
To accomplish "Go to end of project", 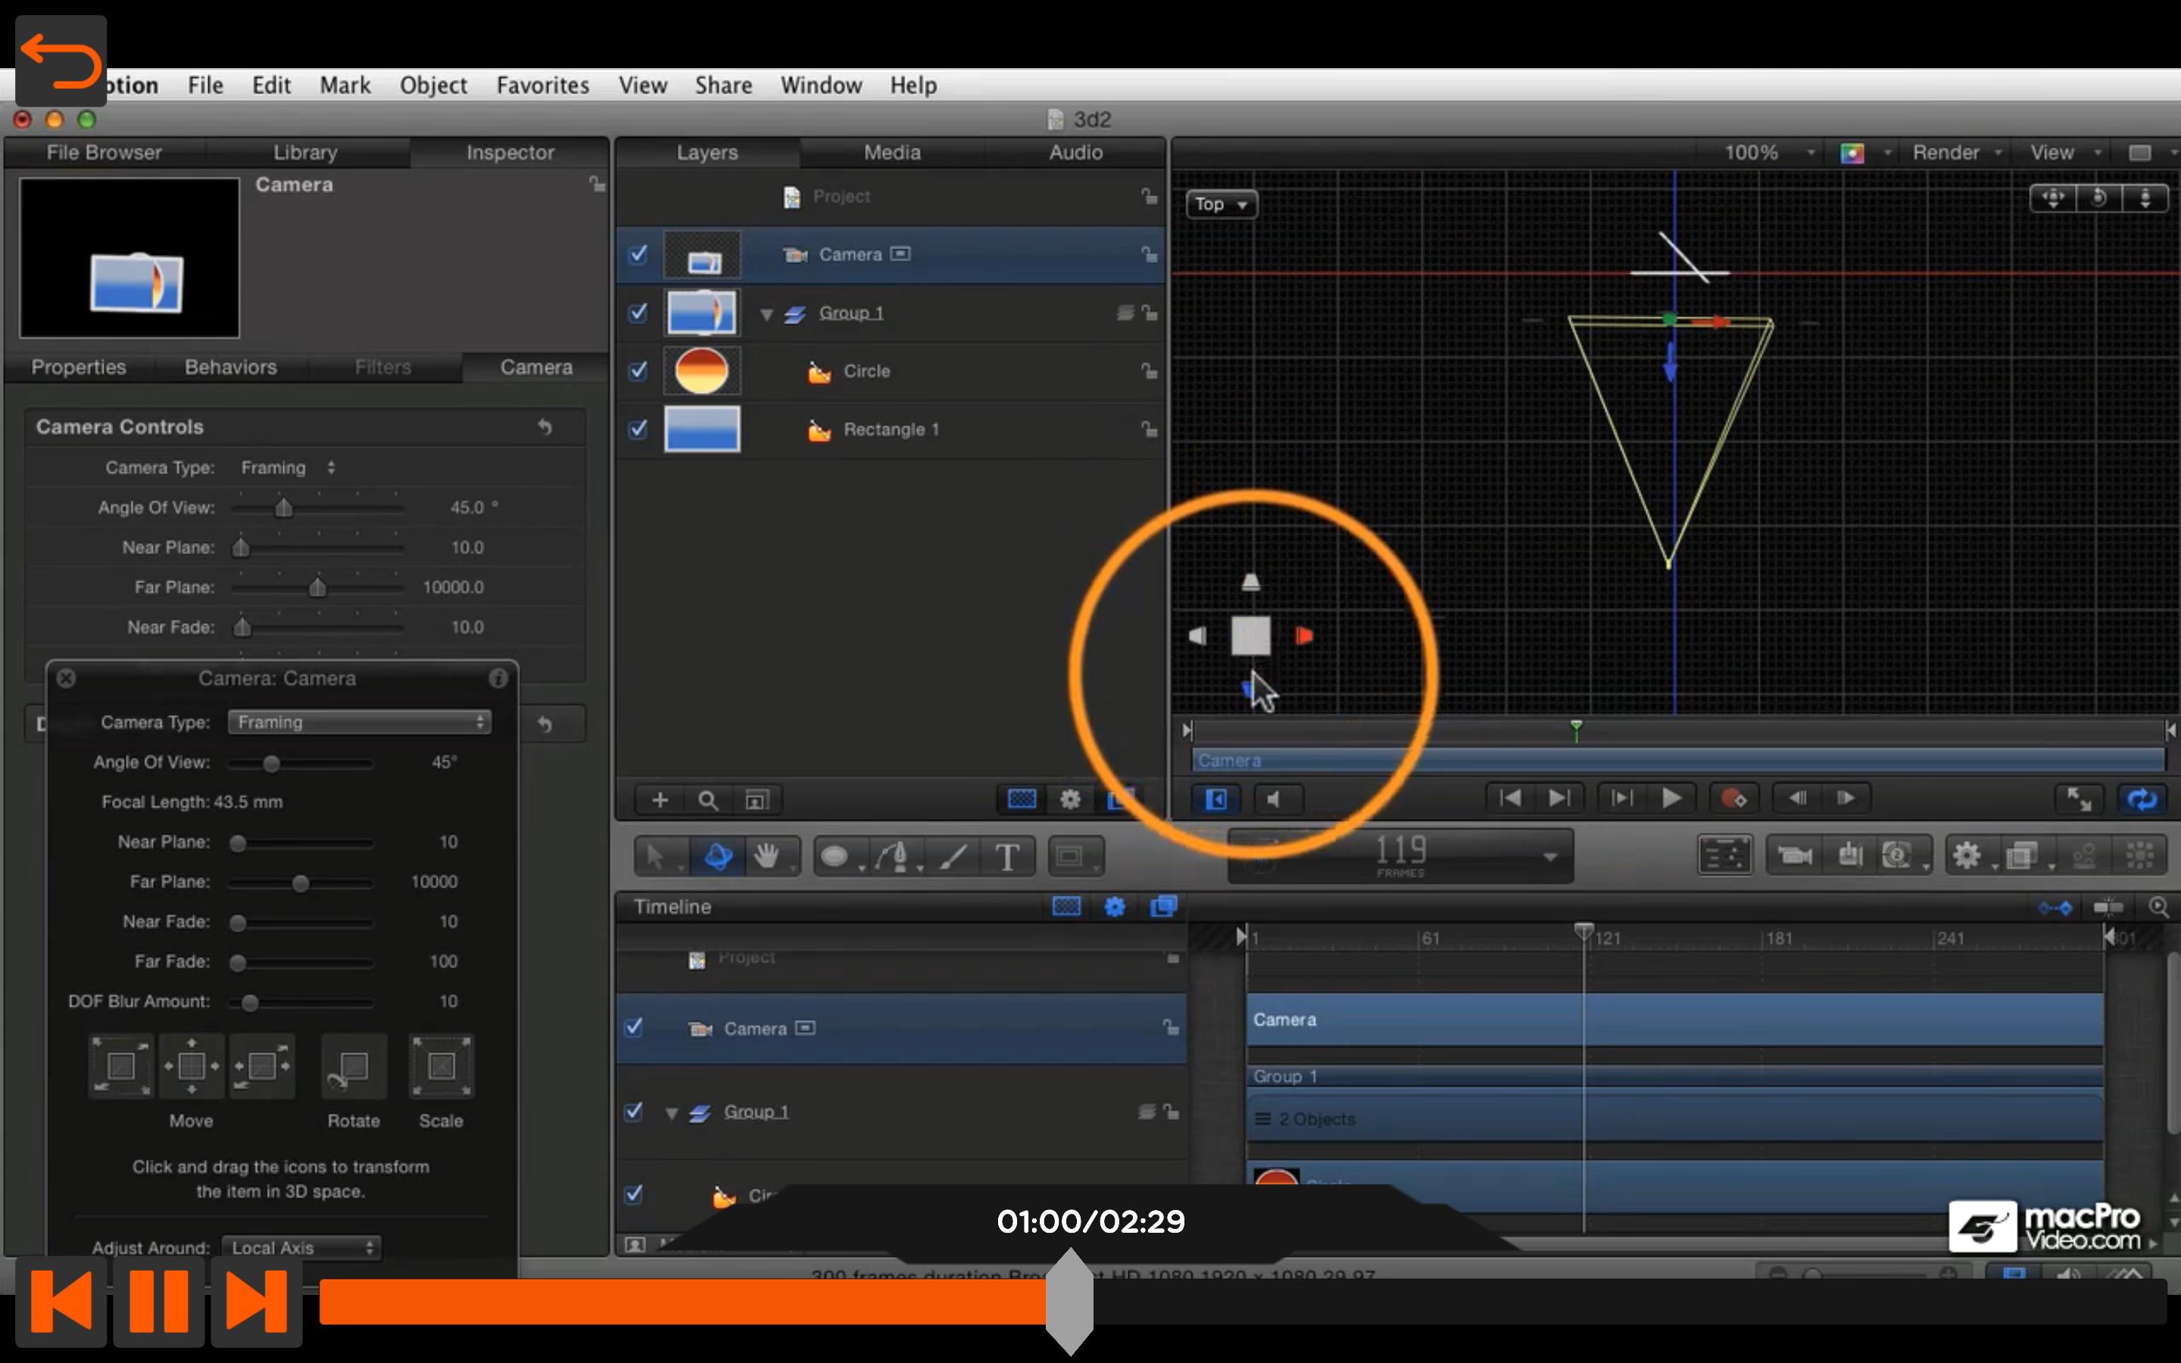I will coord(1559,798).
